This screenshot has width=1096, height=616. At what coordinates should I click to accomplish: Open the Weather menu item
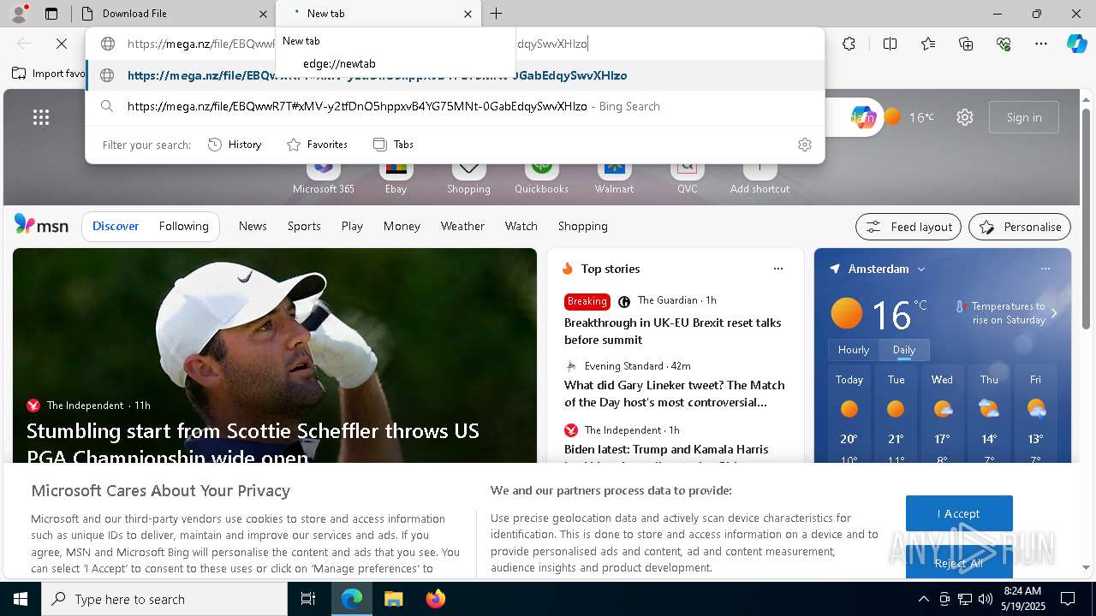tap(462, 226)
